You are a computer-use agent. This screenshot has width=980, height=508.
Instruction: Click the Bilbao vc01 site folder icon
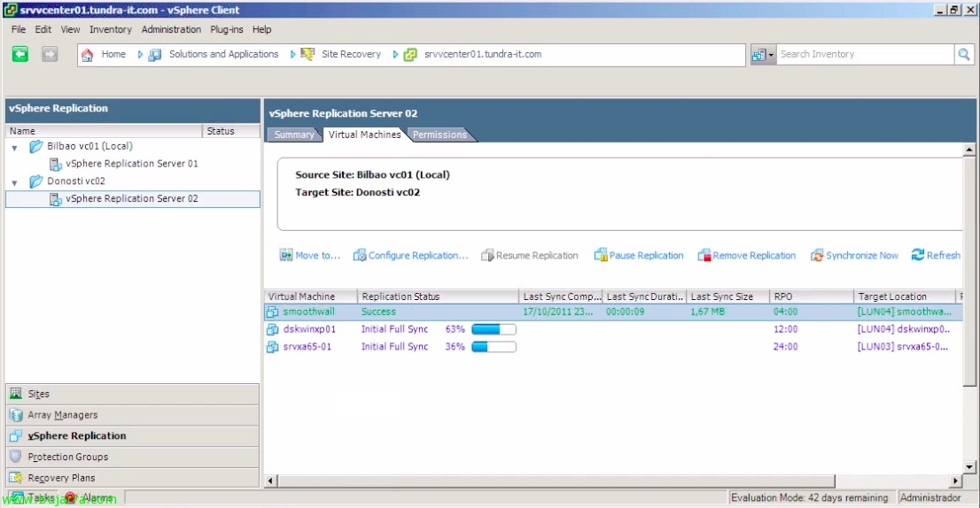(x=35, y=146)
